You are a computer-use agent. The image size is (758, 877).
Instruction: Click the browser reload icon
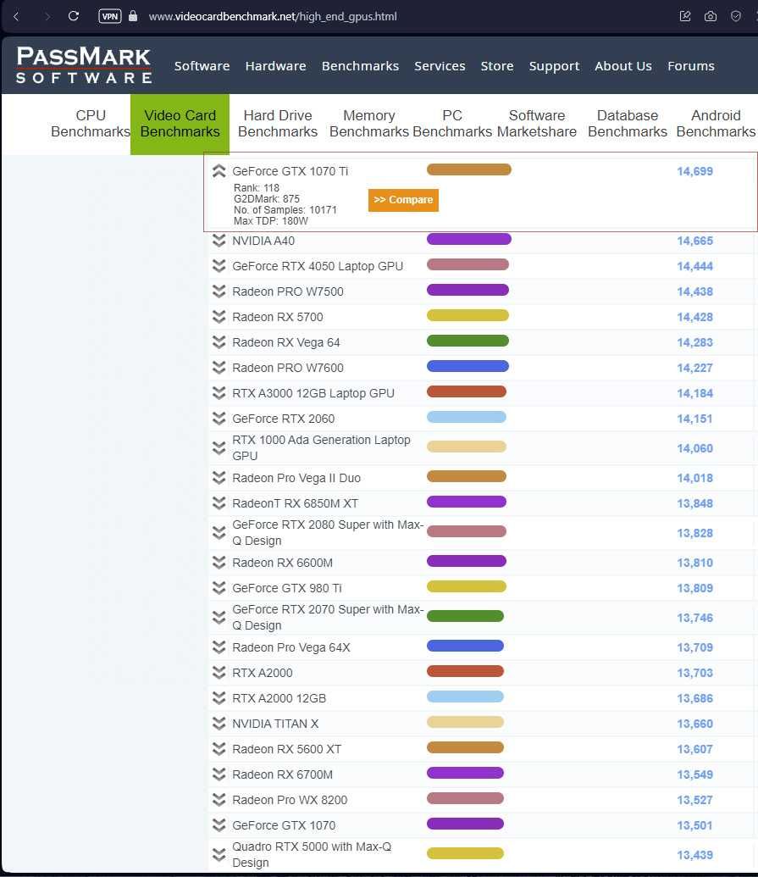pyautogui.click(x=73, y=16)
